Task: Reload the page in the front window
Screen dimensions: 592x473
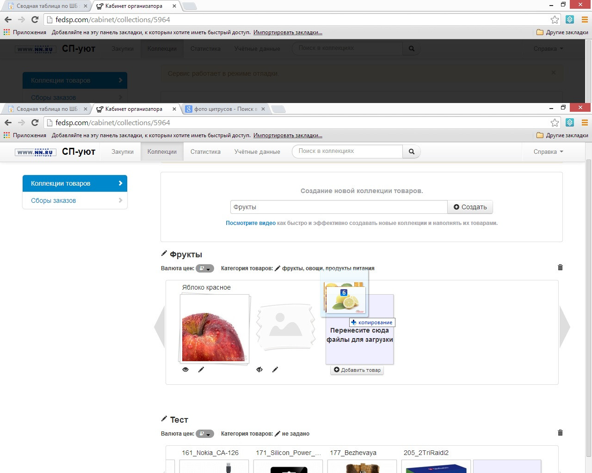Action: pos(35,122)
